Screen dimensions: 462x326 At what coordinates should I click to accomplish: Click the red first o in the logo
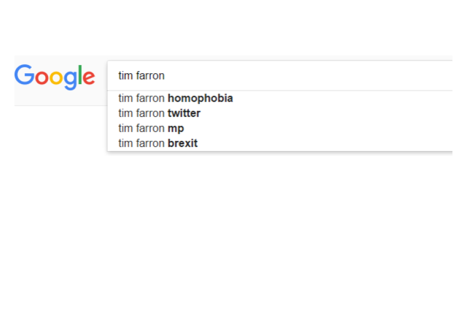pos(42,78)
